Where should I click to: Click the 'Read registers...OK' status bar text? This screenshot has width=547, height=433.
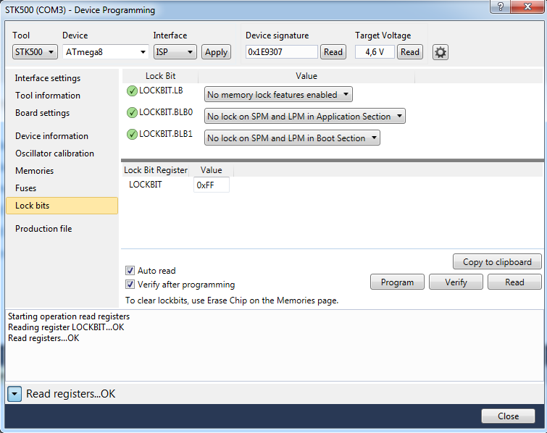[71, 394]
